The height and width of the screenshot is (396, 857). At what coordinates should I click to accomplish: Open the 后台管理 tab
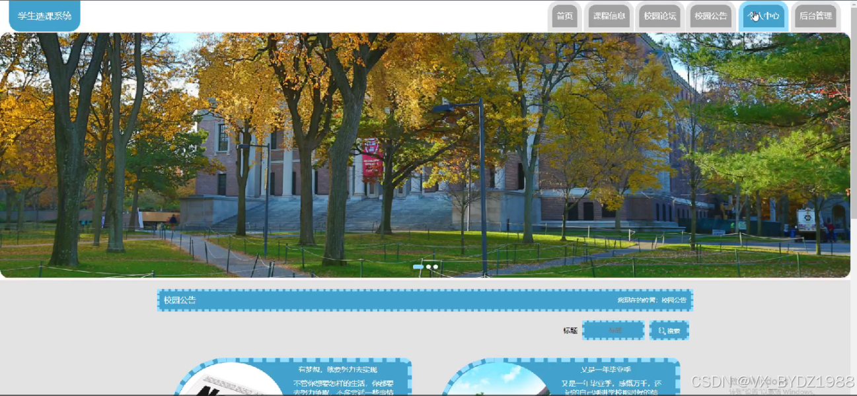[x=815, y=16]
